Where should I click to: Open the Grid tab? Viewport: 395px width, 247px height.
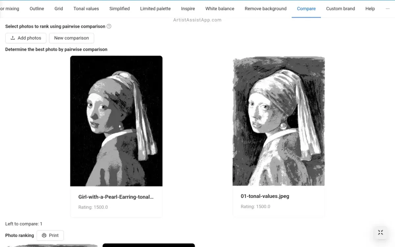[x=59, y=9]
